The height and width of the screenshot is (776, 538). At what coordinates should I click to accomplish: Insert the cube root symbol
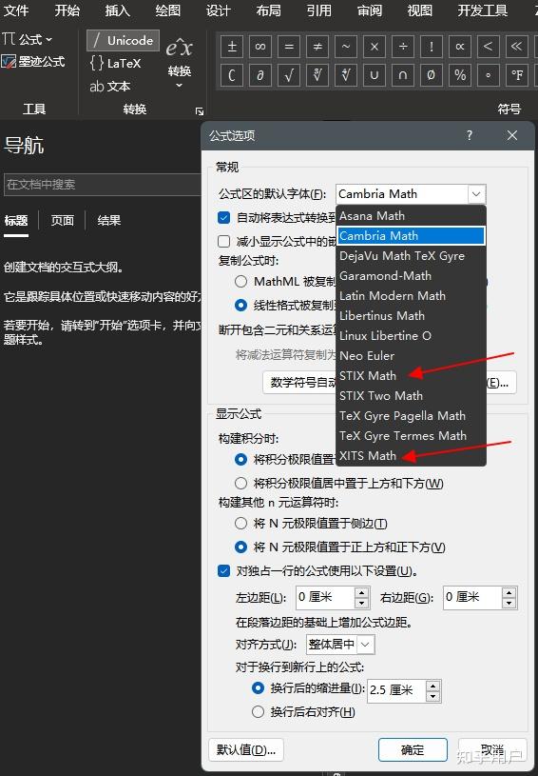coord(317,75)
